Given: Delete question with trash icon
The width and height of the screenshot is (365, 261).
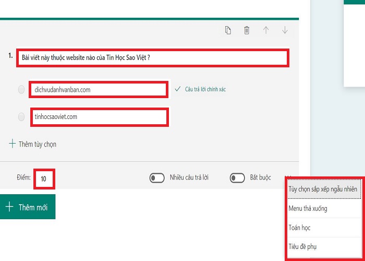Looking at the screenshot, I should (x=247, y=30).
